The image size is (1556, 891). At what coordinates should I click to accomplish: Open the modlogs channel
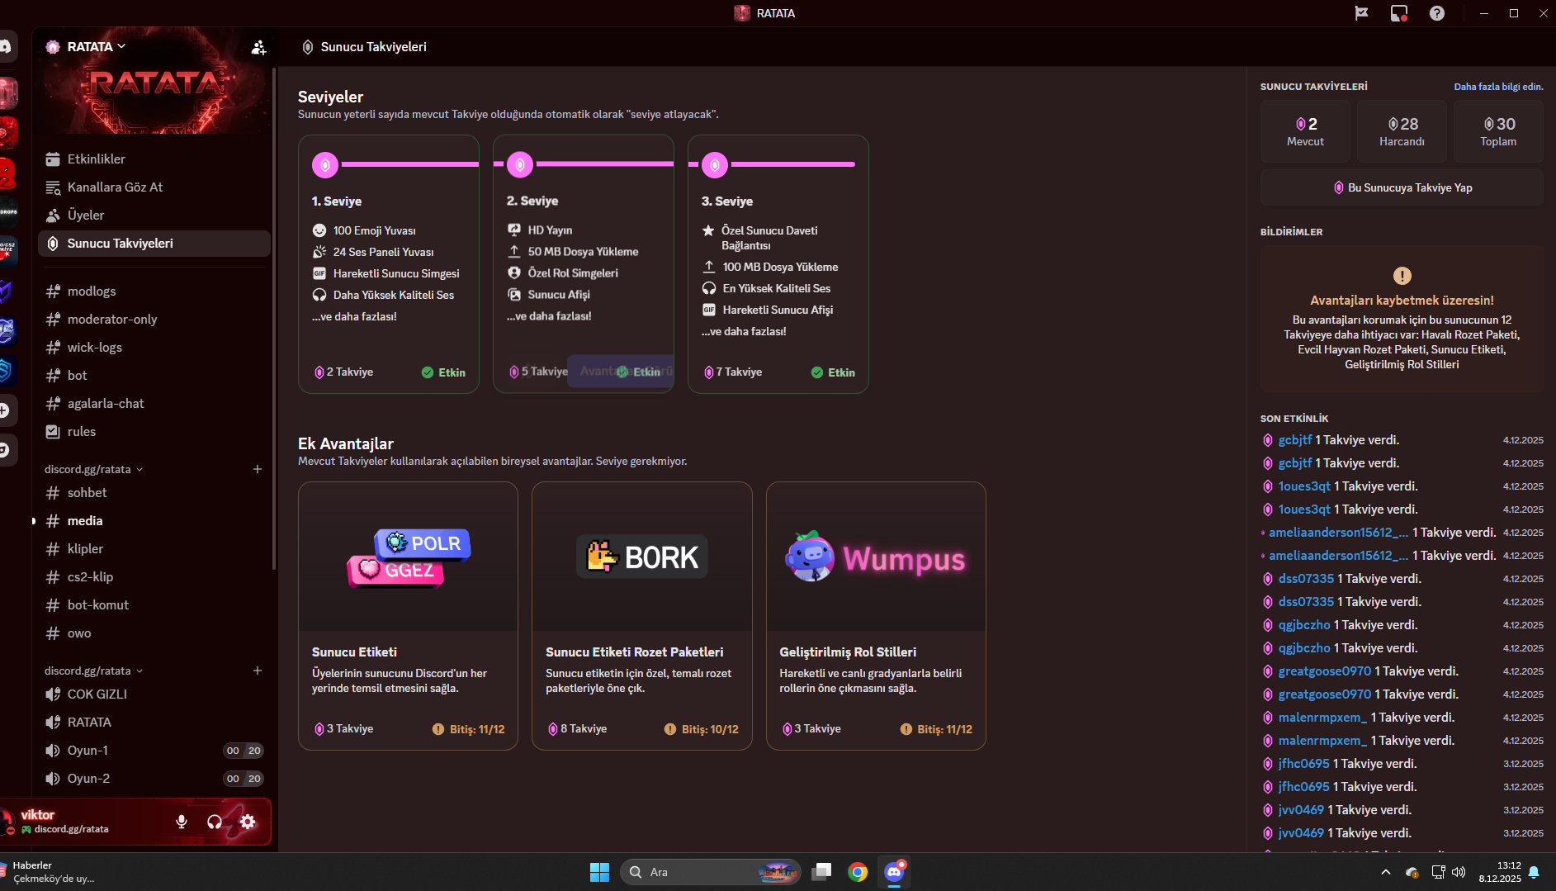click(x=154, y=291)
